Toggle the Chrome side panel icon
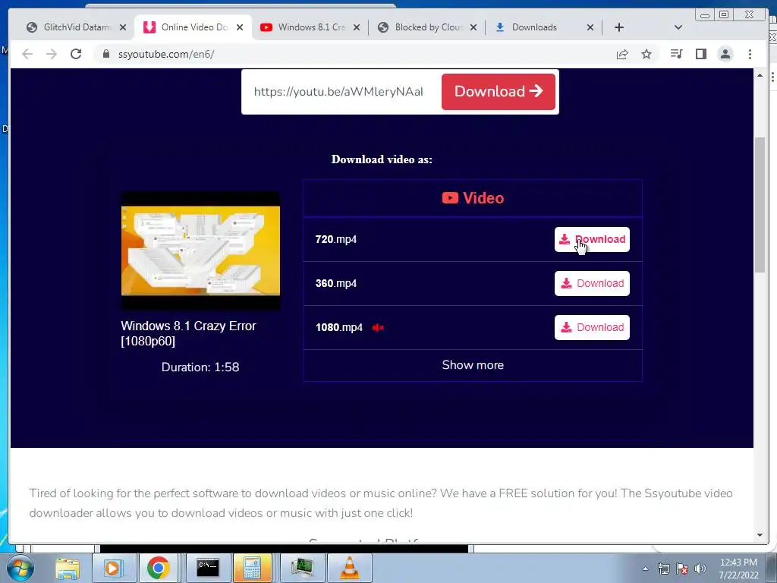 click(700, 54)
